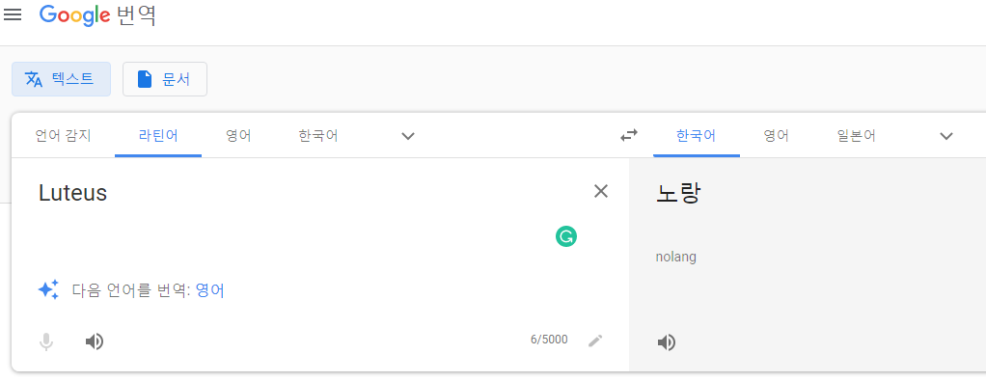The height and width of the screenshot is (382, 986).
Task: Choose 한국어 source language tab
Action: [318, 135]
